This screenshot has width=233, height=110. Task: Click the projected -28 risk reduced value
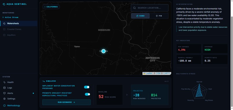pos(136,95)
